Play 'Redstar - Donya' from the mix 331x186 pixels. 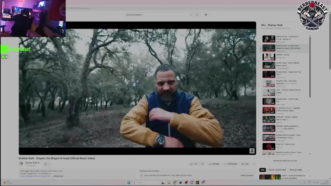285,57
